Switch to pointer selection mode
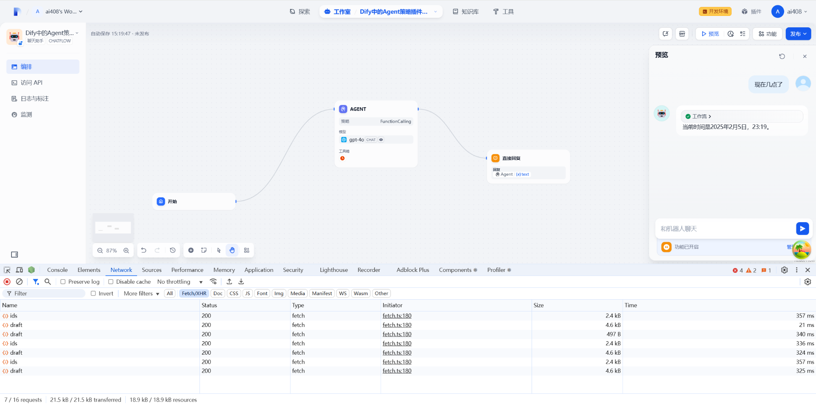Image resolution: width=816 pixels, height=404 pixels. click(219, 250)
